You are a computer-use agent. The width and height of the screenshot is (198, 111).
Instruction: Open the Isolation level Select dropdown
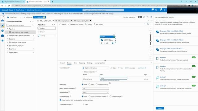(x=95, y=92)
